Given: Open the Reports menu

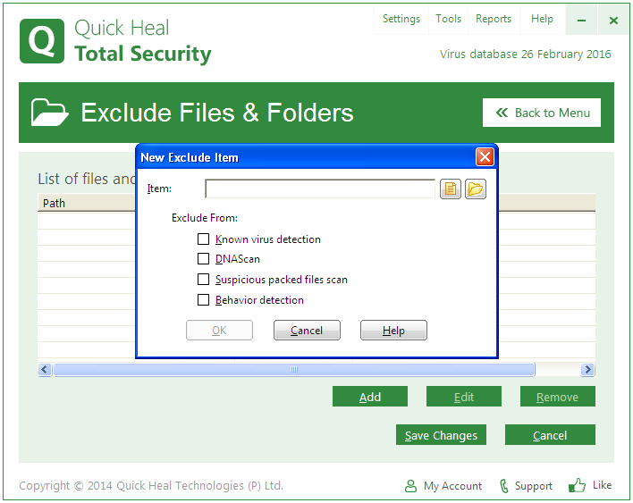Looking at the screenshot, I should (494, 19).
